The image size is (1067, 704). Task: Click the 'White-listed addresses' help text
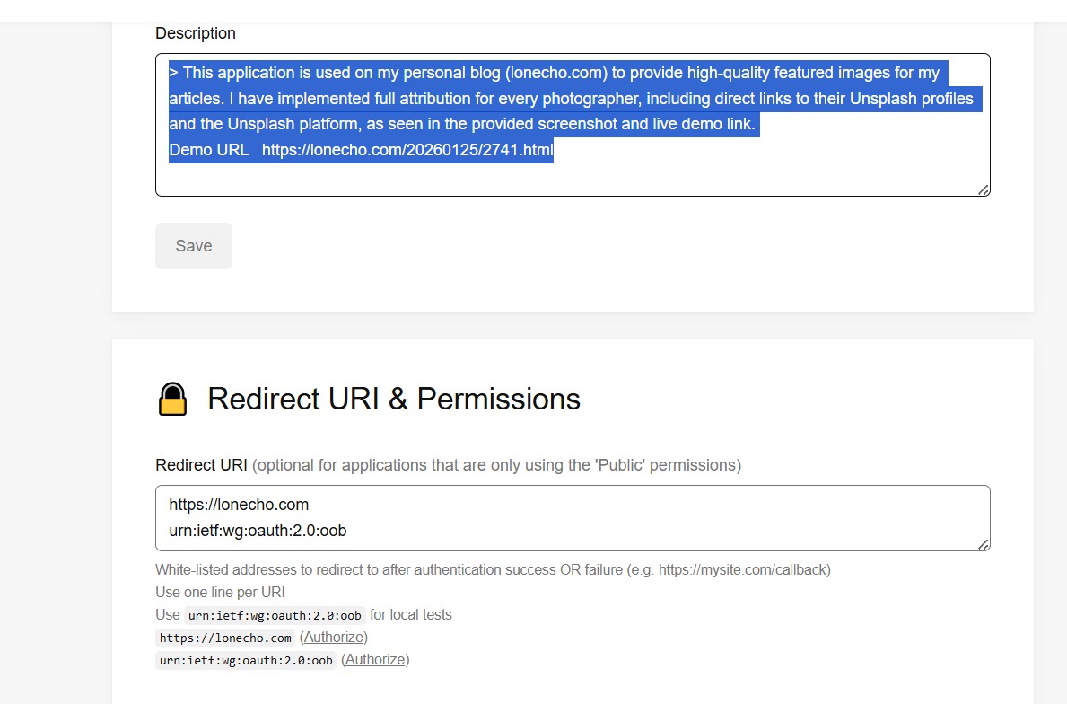[x=493, y=570]
